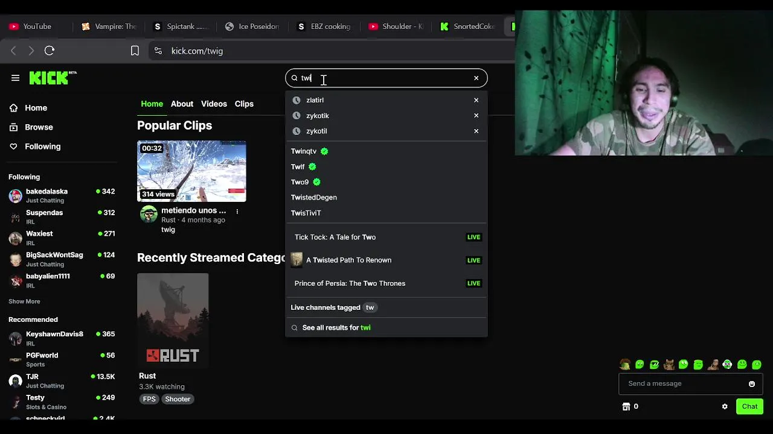Bookmark this page icon

tap(135, 51)
